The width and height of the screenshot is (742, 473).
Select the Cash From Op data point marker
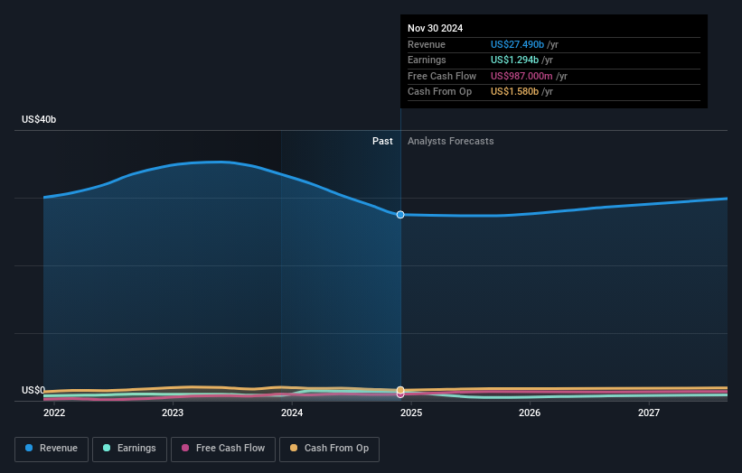pos(400,390)
